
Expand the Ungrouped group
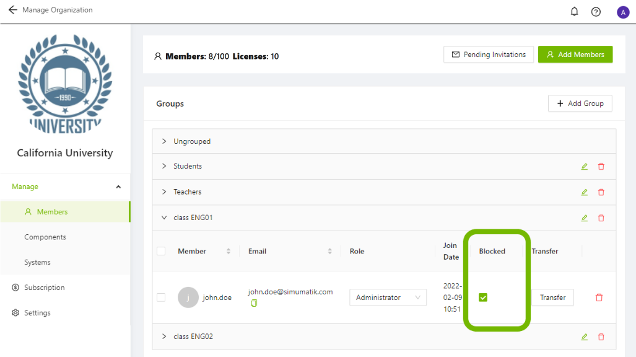[164, 141]
